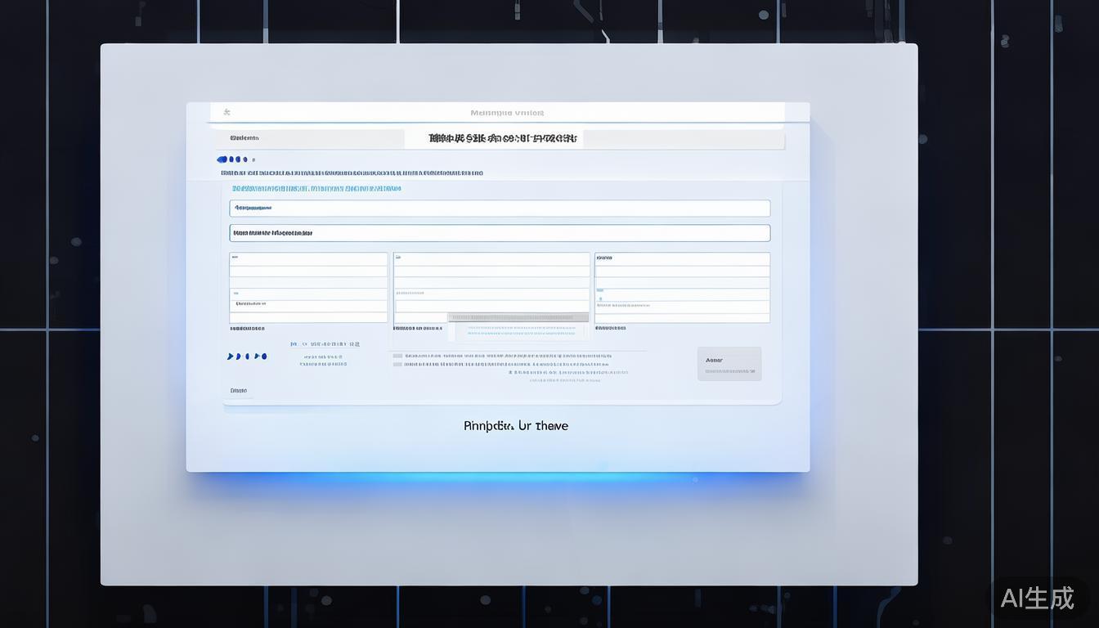The image size is (1099, 628).
Task: Select the center bold header tab
Action: tap(502, 138)
